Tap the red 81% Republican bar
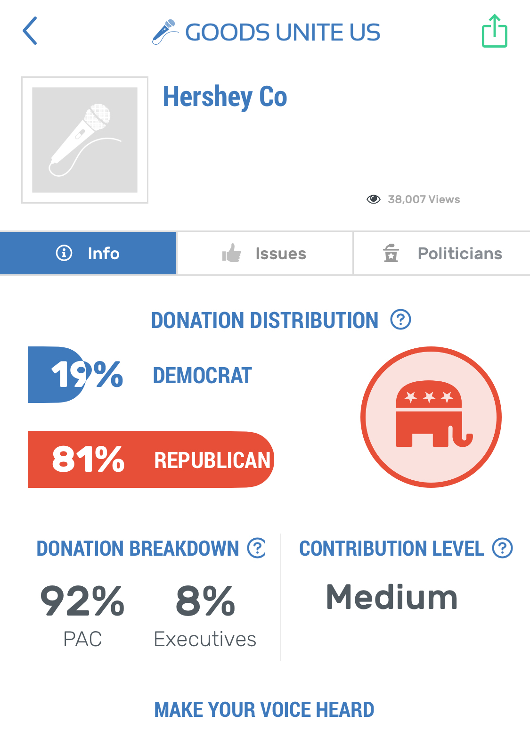 click(151, 460)
